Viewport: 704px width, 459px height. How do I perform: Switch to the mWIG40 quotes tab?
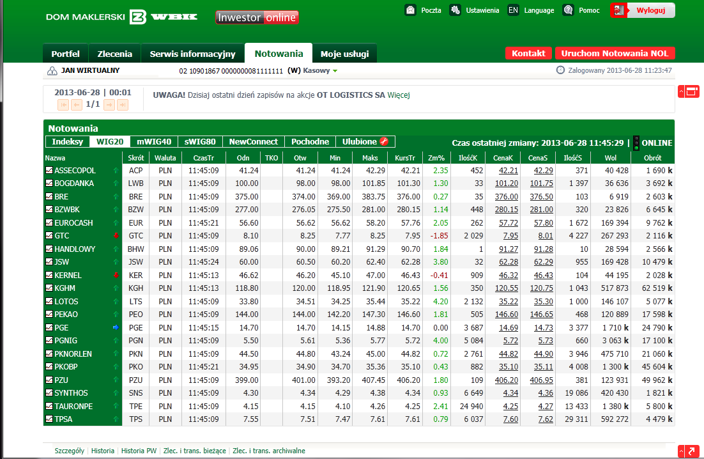click(x=154, y=141)
